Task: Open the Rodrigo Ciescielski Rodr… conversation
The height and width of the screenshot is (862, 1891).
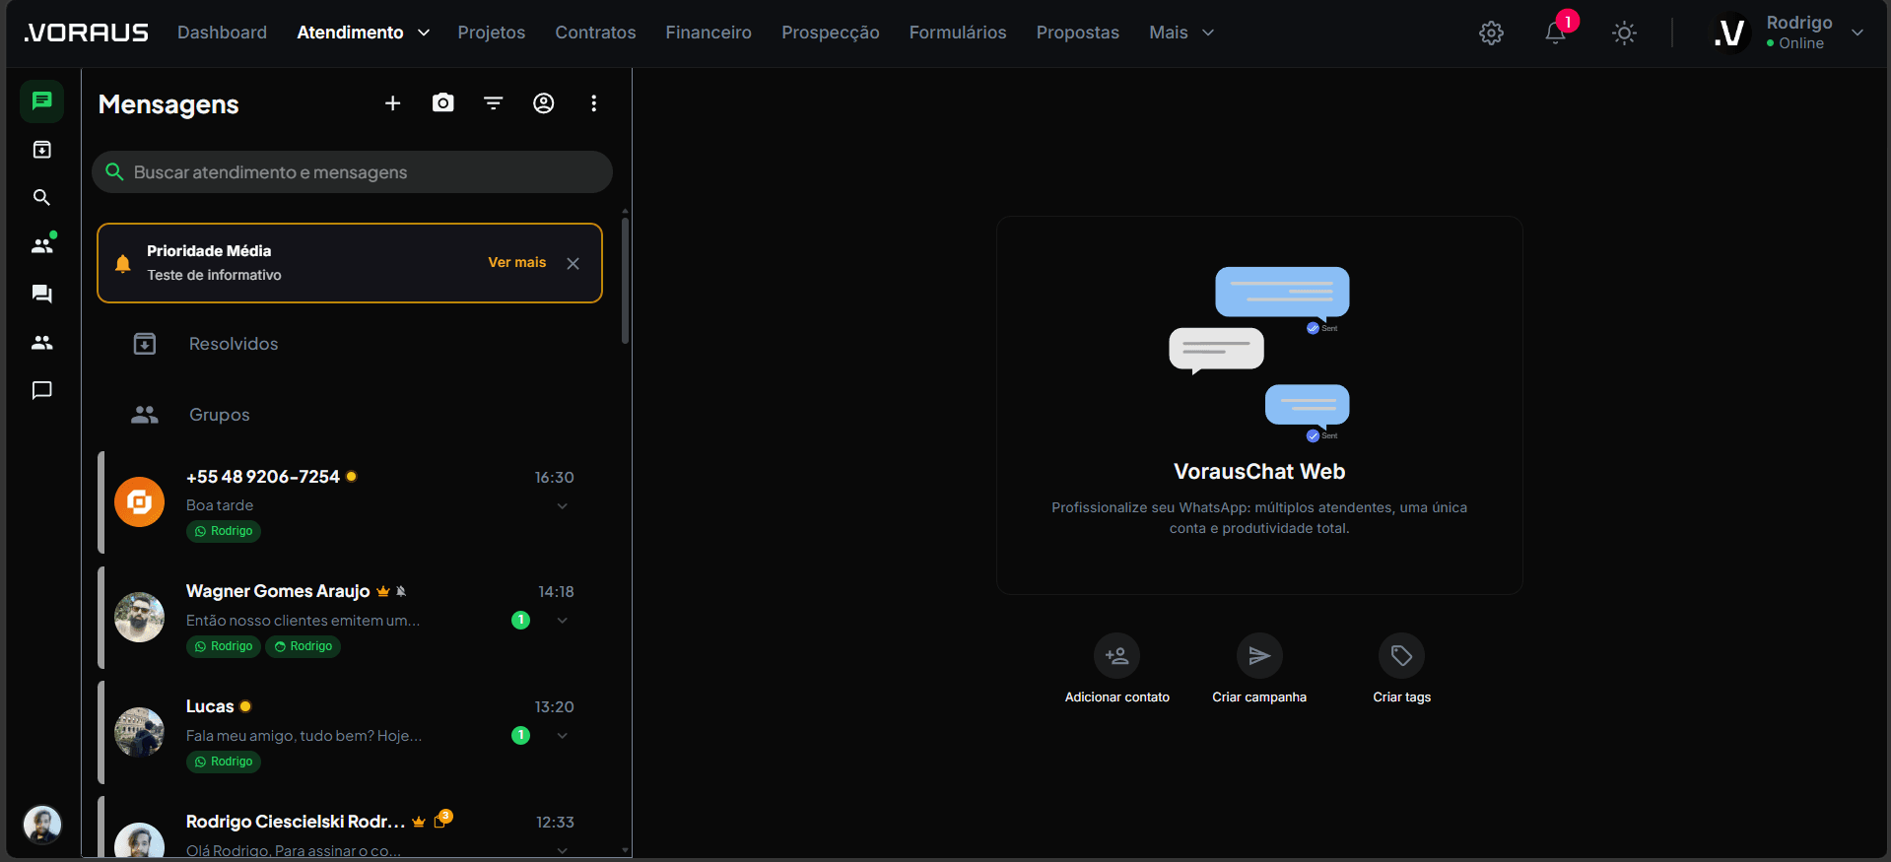Action: click(x=350, y=827)
